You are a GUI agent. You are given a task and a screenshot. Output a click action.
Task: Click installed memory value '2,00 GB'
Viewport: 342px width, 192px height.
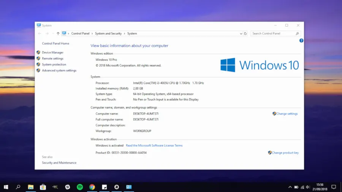(138, 88)
